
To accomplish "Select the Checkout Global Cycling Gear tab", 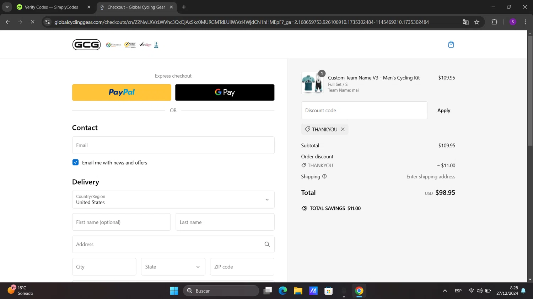I will tap(136, 7).
